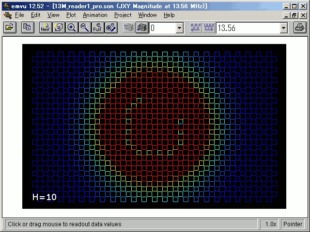Screen dimensions: 310x232
Task: Maximize the emvu main window
Action: coord(294,6)
